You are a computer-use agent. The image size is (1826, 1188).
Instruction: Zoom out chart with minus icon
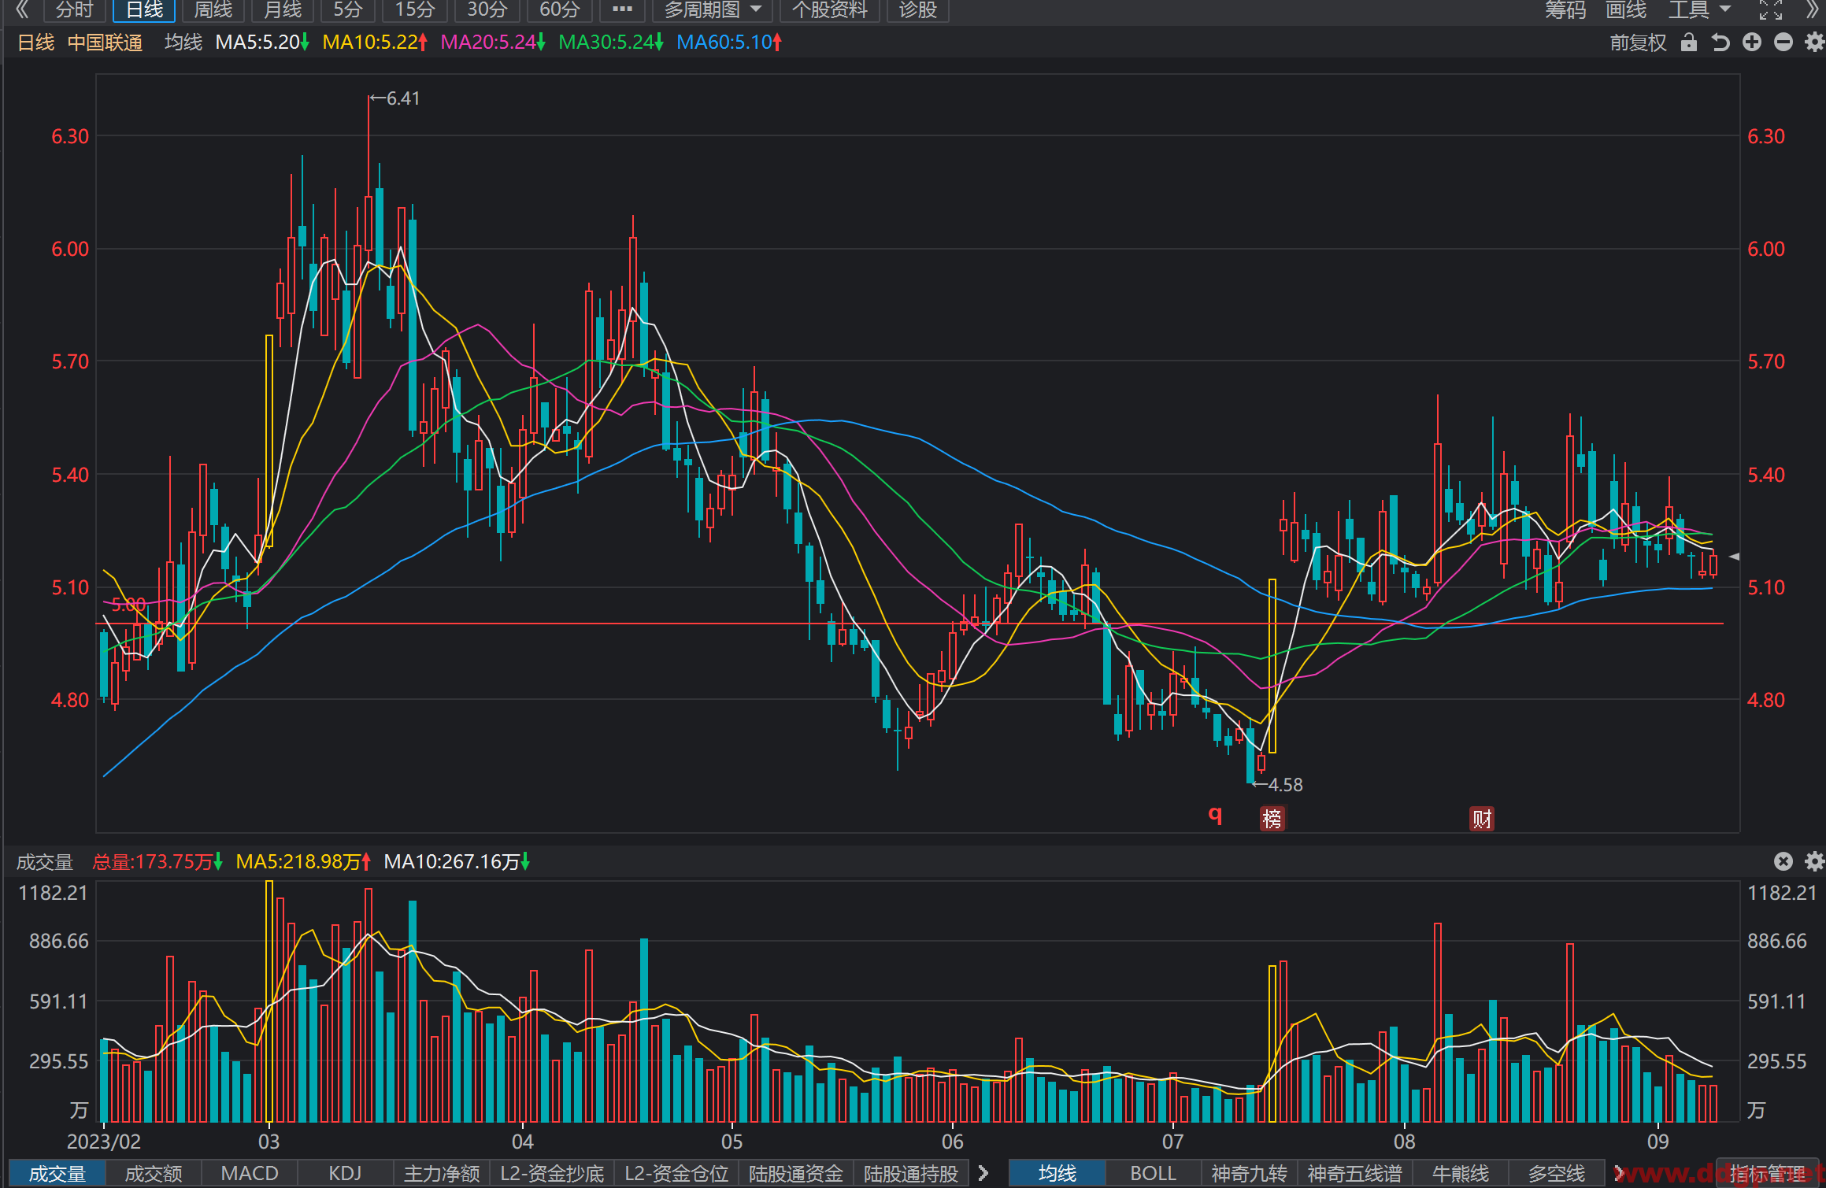click(1783, 43)
